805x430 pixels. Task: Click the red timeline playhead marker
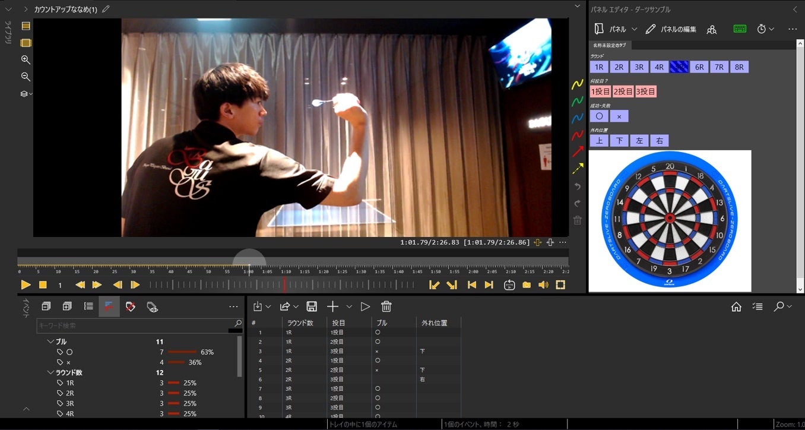(x=284, y=284)
